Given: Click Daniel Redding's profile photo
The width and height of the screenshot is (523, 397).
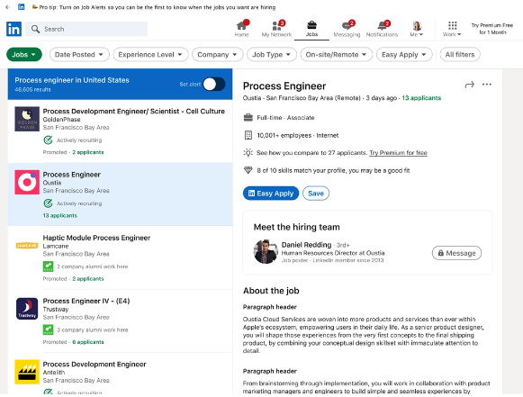Looking at the screenshot, I should click(x=266, y=251).
